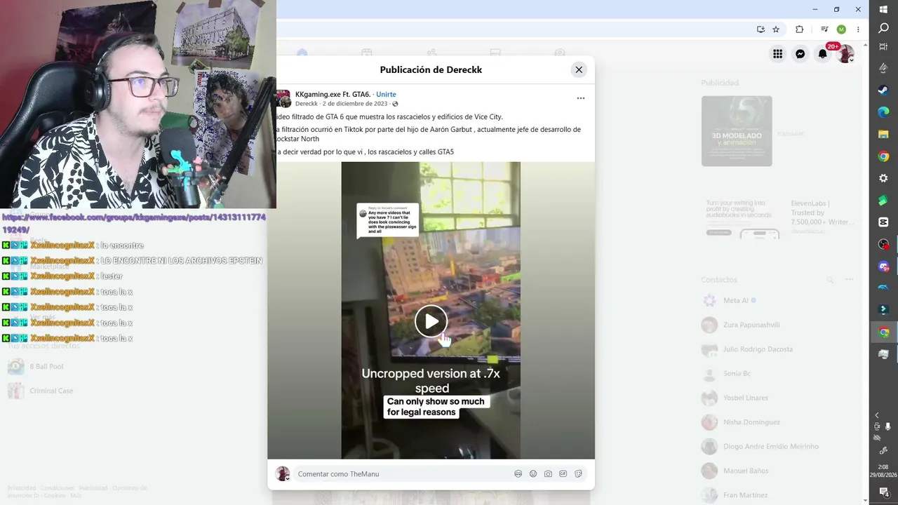Open the Windows notification center
Screen dimensions: 898x505
[x=883, y=492]
